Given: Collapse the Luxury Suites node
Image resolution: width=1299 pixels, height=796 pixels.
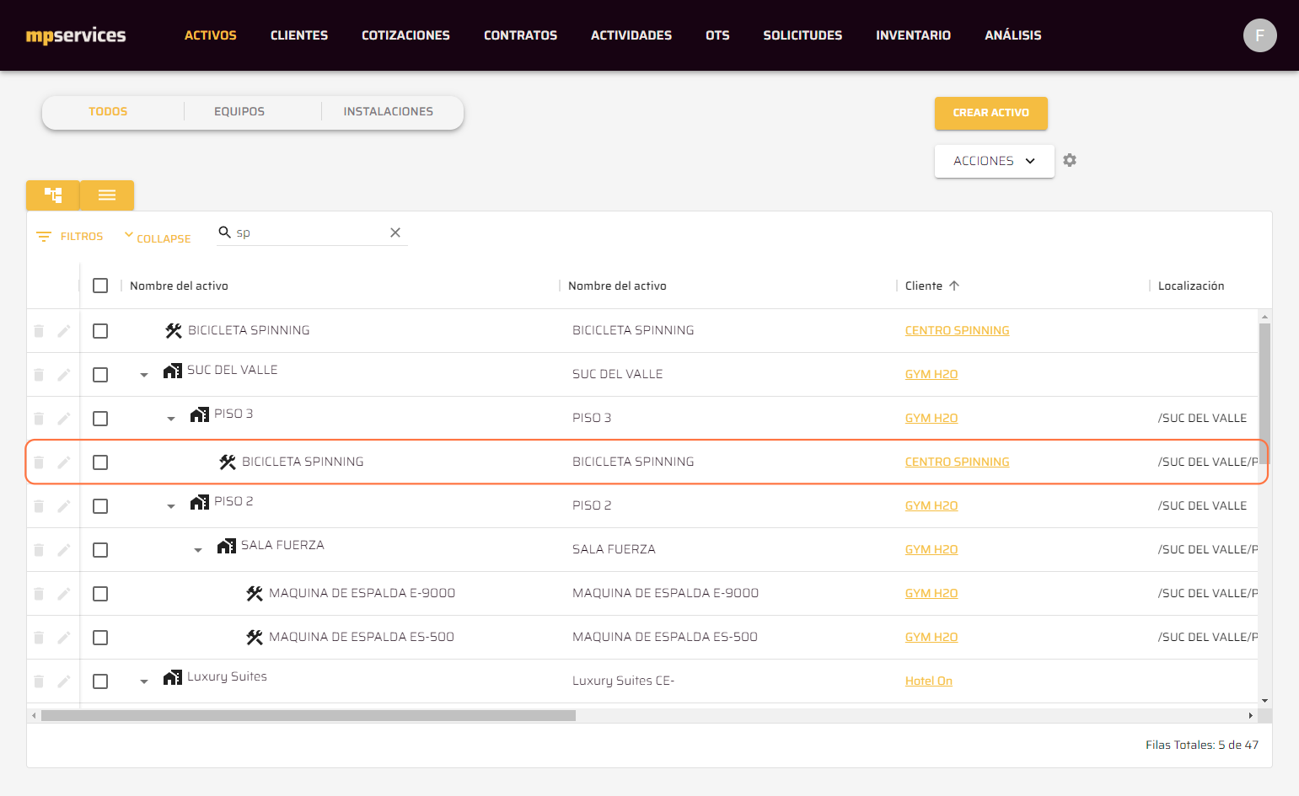Looking at the screenshot, I should coord(144,681).
